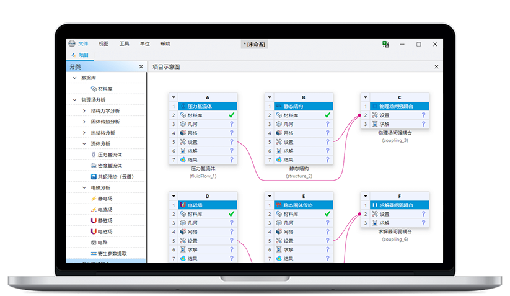Select the 静磁场 magnet icon in sidebar
This screenshot has width=510, height=296.
point(94,220)
